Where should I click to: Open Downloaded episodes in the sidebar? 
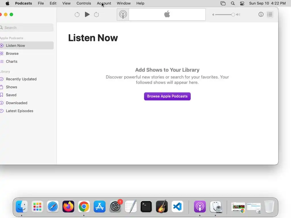pyautogui.click(x=26, y=103)
